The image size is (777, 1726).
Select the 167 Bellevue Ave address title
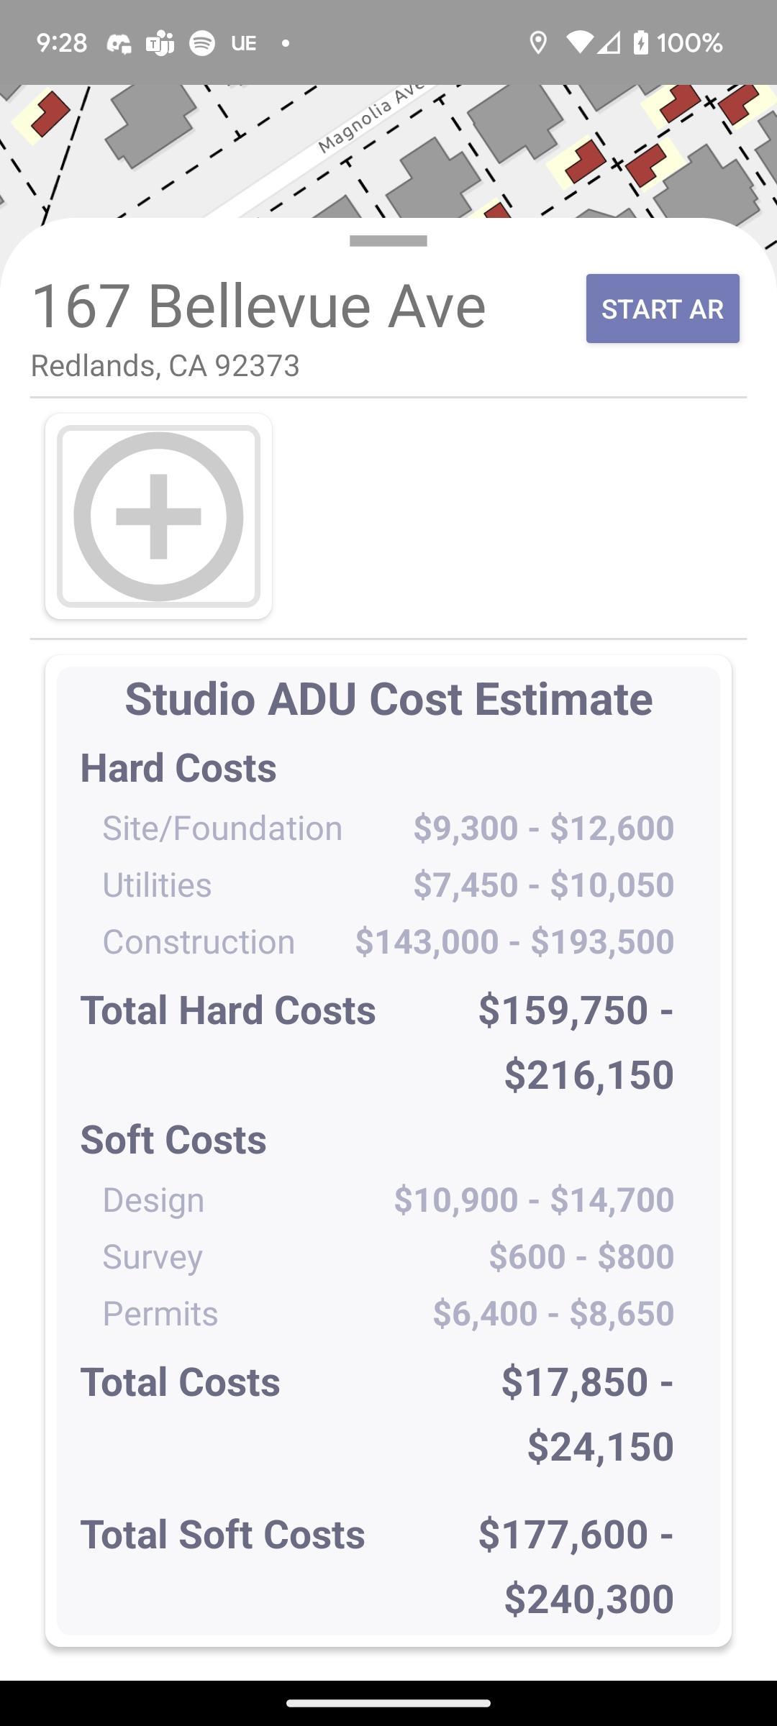(x=259, y=306)
